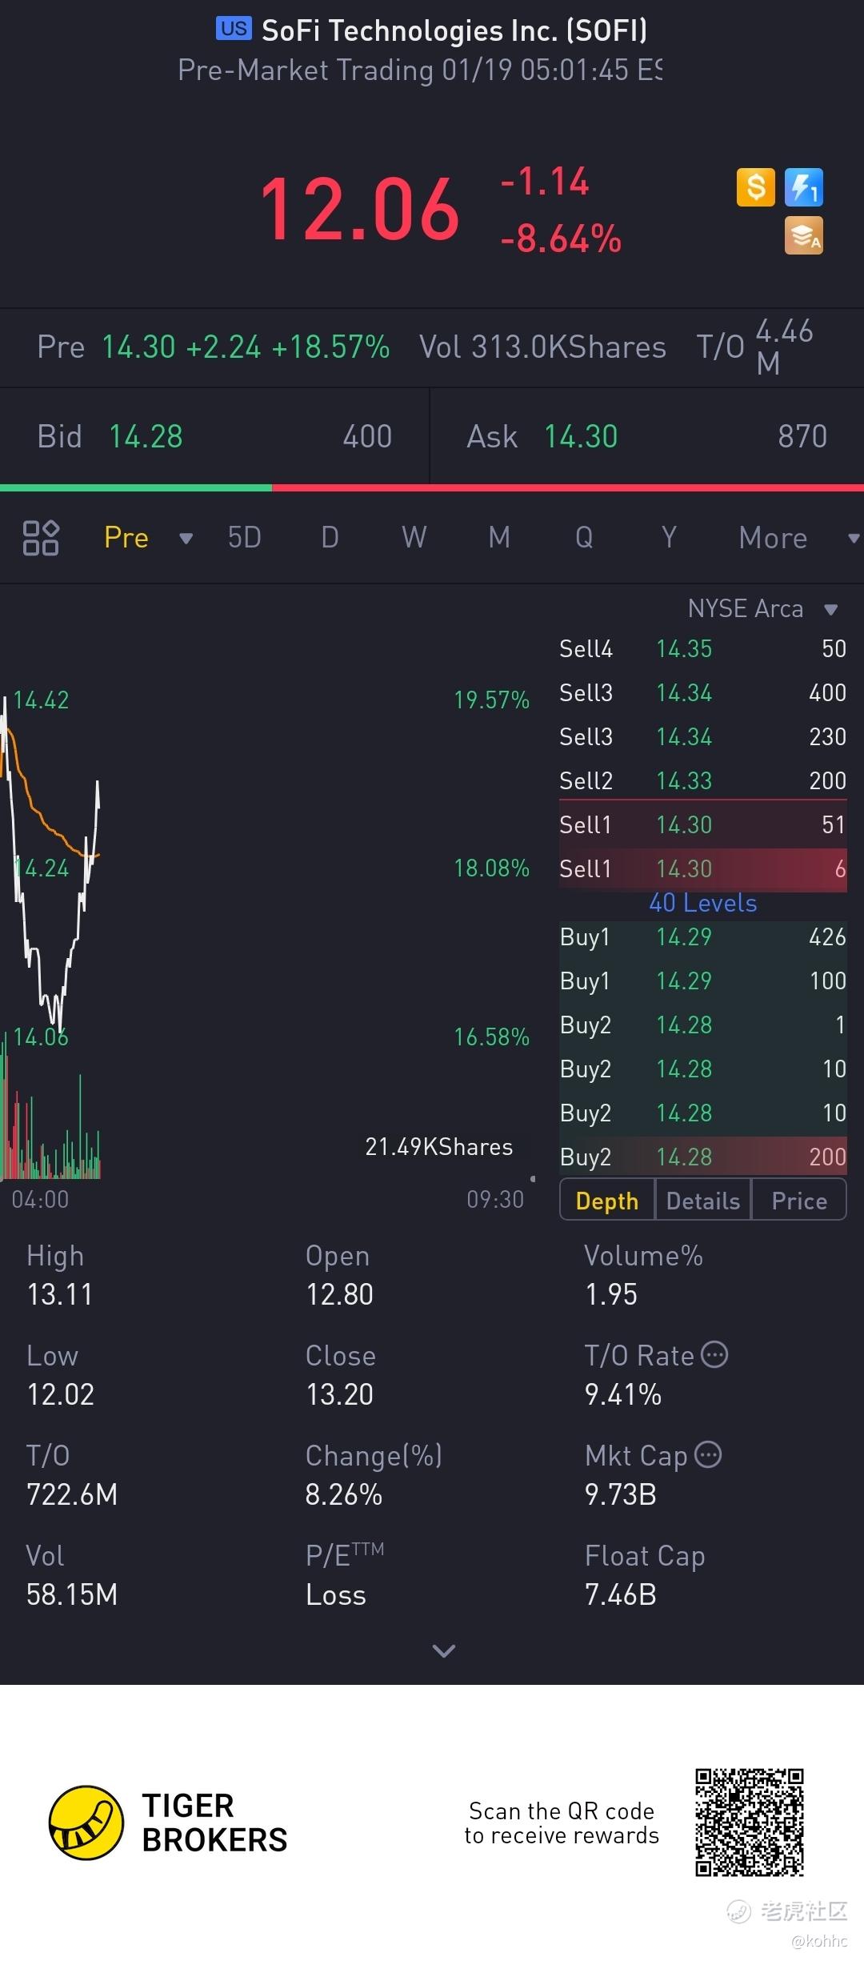Tap the 14.42 chart price label
Viewport: 864px width, 1961px height.
coord(41,700)
